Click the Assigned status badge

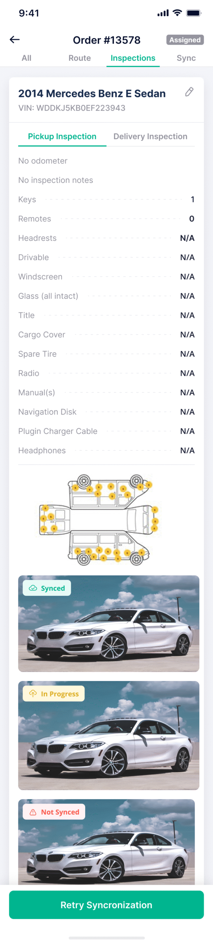185,40
